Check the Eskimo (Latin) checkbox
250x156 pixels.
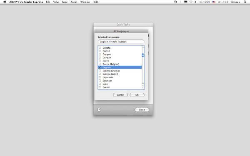coord(100,74)
